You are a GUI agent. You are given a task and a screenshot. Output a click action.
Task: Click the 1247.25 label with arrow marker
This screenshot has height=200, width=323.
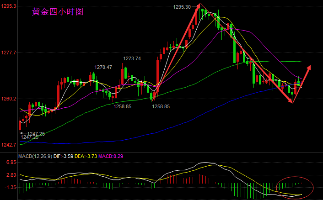pos(36,134)
